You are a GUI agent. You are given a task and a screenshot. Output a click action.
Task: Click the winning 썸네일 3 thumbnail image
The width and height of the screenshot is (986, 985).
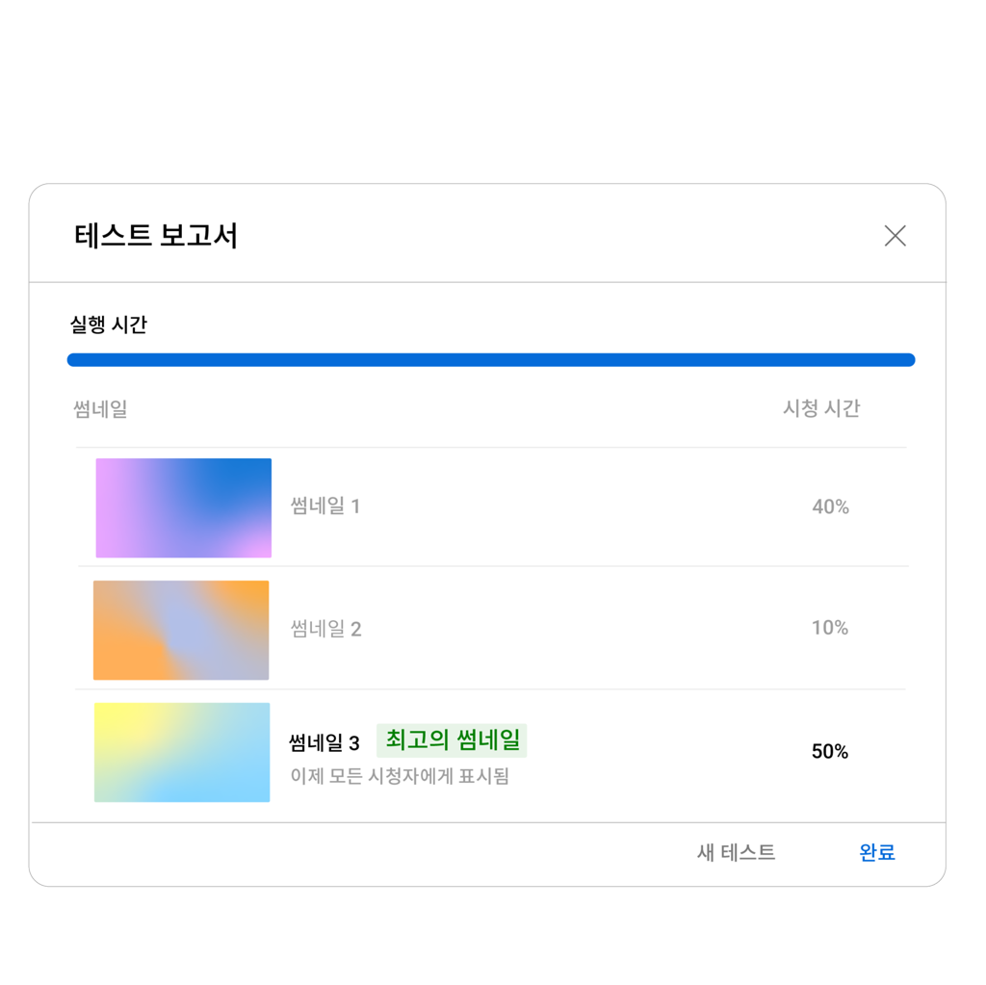point(181,752)
